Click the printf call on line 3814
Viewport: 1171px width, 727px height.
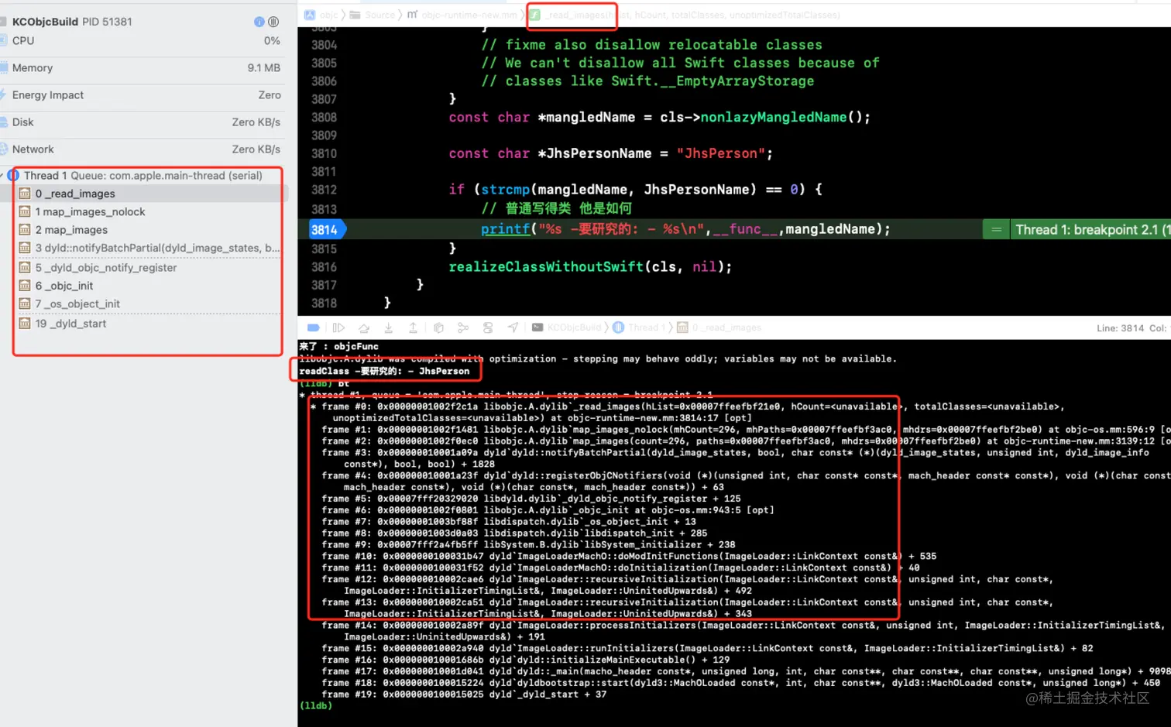tap(505, 229)
